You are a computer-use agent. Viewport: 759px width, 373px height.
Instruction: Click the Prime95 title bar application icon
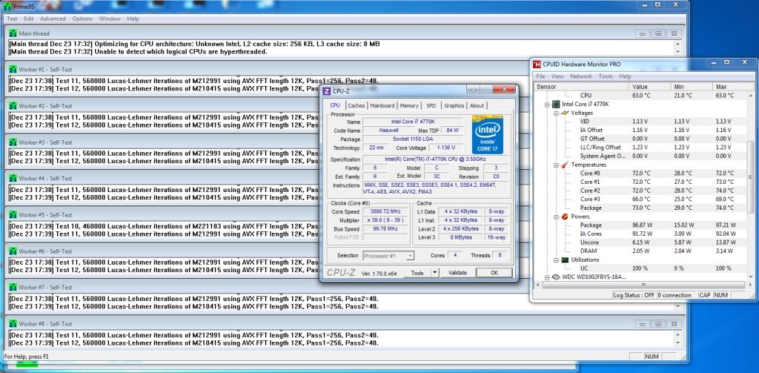point(6,6)
